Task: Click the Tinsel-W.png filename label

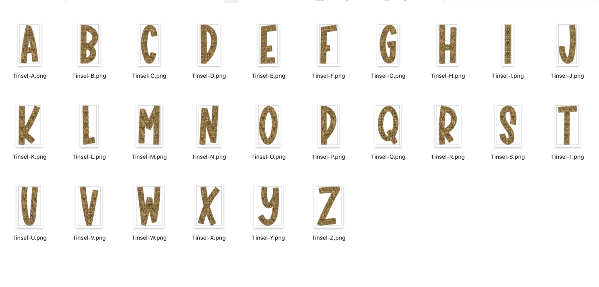Action: [149, 238]
